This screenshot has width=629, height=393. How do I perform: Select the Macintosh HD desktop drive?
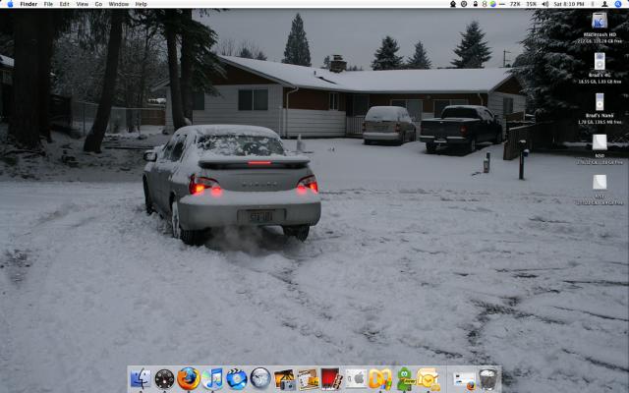pos(600,21)
